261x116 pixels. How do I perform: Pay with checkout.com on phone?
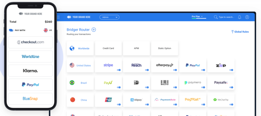click(x=31, y=42)
